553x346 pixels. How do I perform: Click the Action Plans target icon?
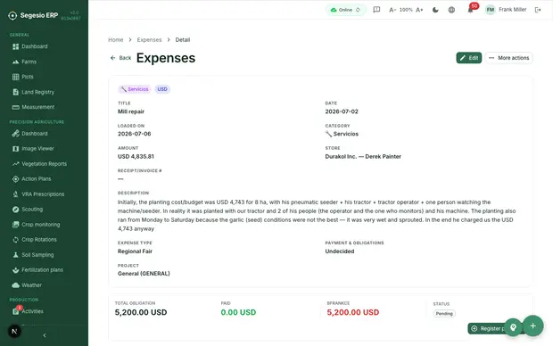[x=15, y=179]
